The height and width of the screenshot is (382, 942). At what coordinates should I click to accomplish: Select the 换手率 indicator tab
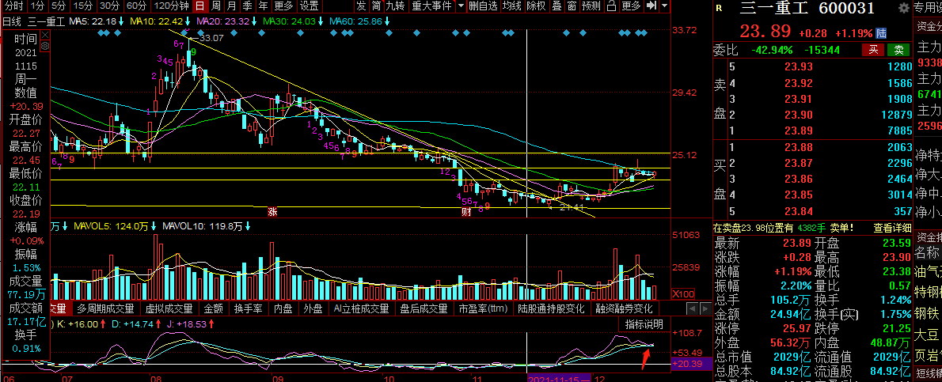249,308
